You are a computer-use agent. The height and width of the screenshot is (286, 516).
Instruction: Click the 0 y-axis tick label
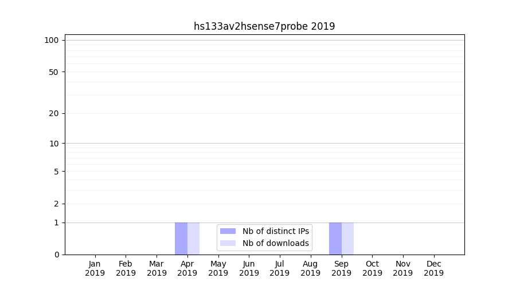56,255
